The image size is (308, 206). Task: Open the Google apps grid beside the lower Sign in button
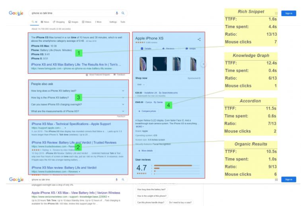(276, 180)
